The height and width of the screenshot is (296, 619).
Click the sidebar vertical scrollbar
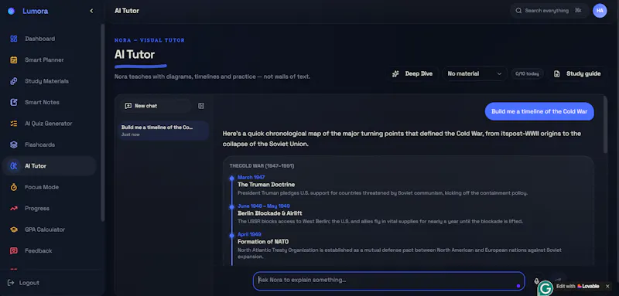pyautogui.click(x=103, y=122)
